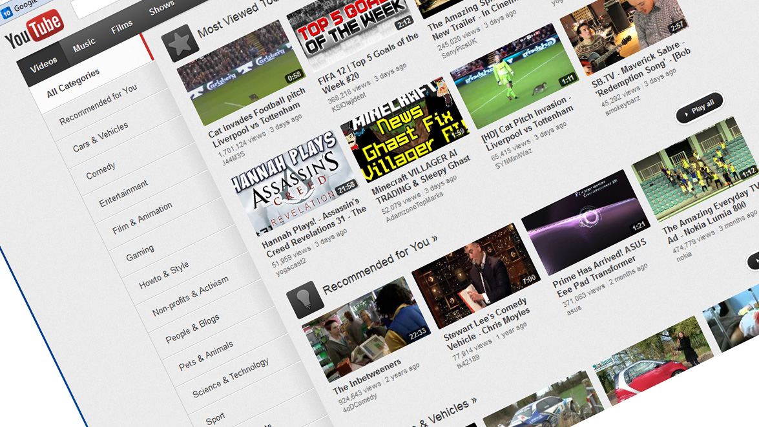Open the Films tab
This screenshot has width=759, height=427.
pos(122,26)
